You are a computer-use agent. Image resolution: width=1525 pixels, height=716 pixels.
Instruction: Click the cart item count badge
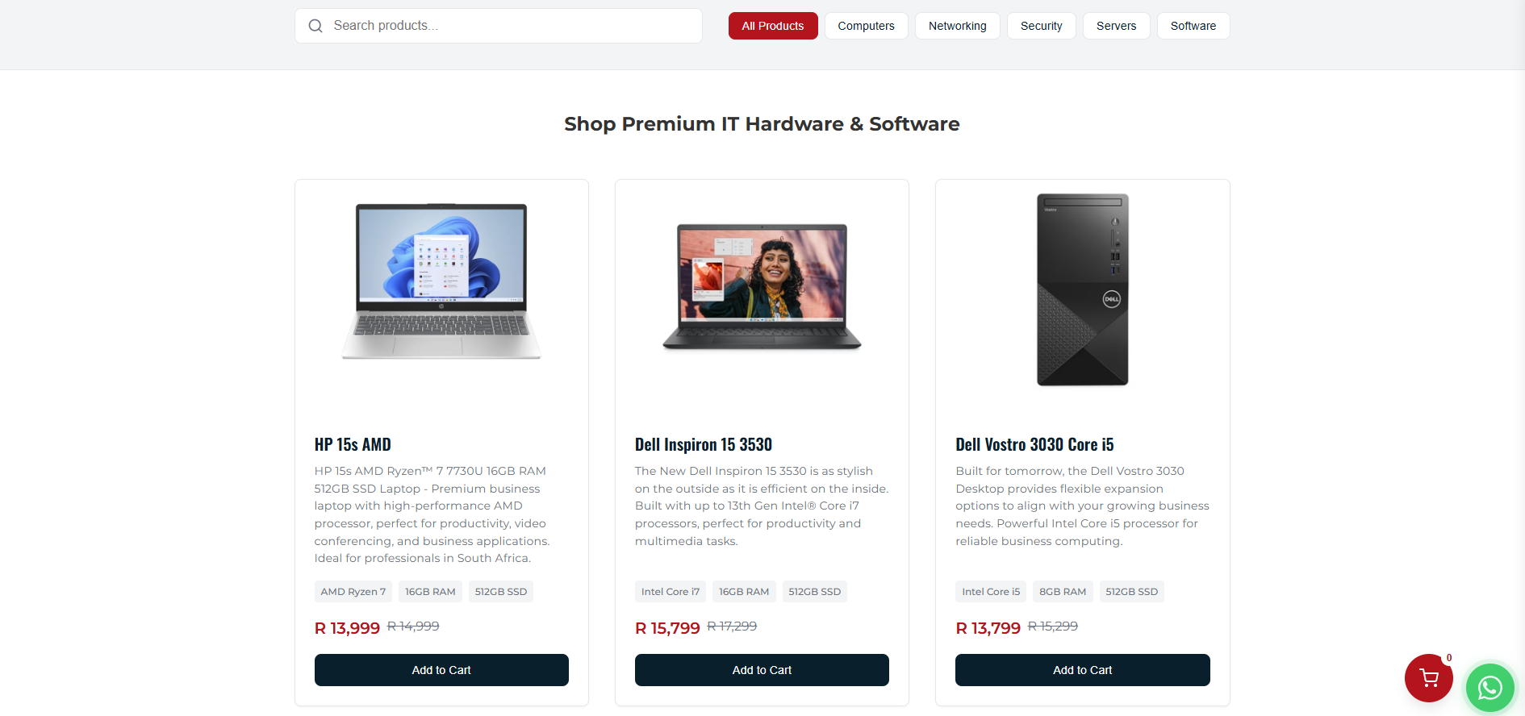point(1449,658)
